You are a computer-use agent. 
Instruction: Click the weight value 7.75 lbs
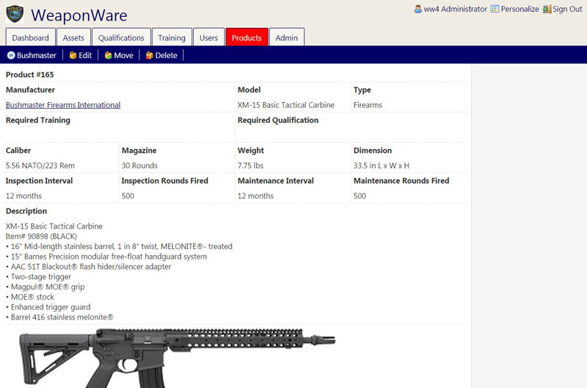tap(250, 165)
